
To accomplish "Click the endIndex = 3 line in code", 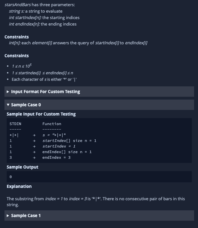I will coord(56,158).
